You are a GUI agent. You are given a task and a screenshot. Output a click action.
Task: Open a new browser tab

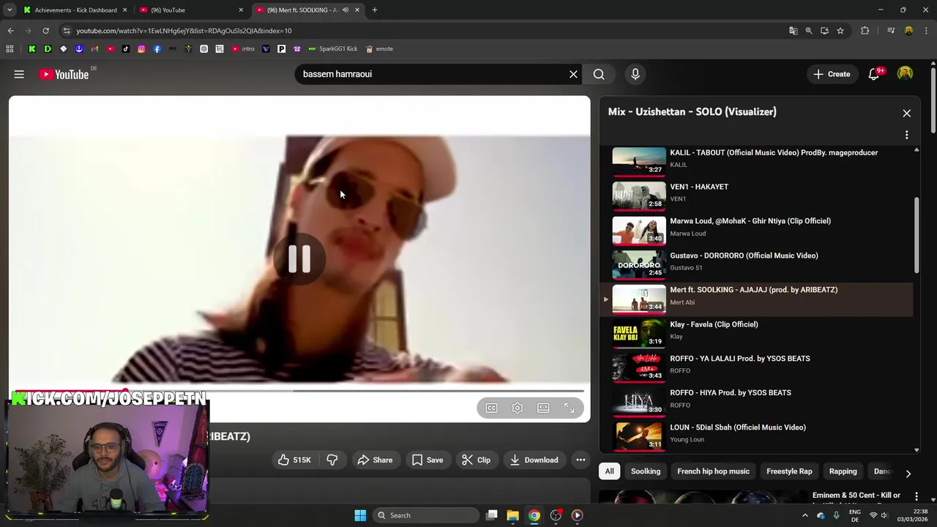375,10
